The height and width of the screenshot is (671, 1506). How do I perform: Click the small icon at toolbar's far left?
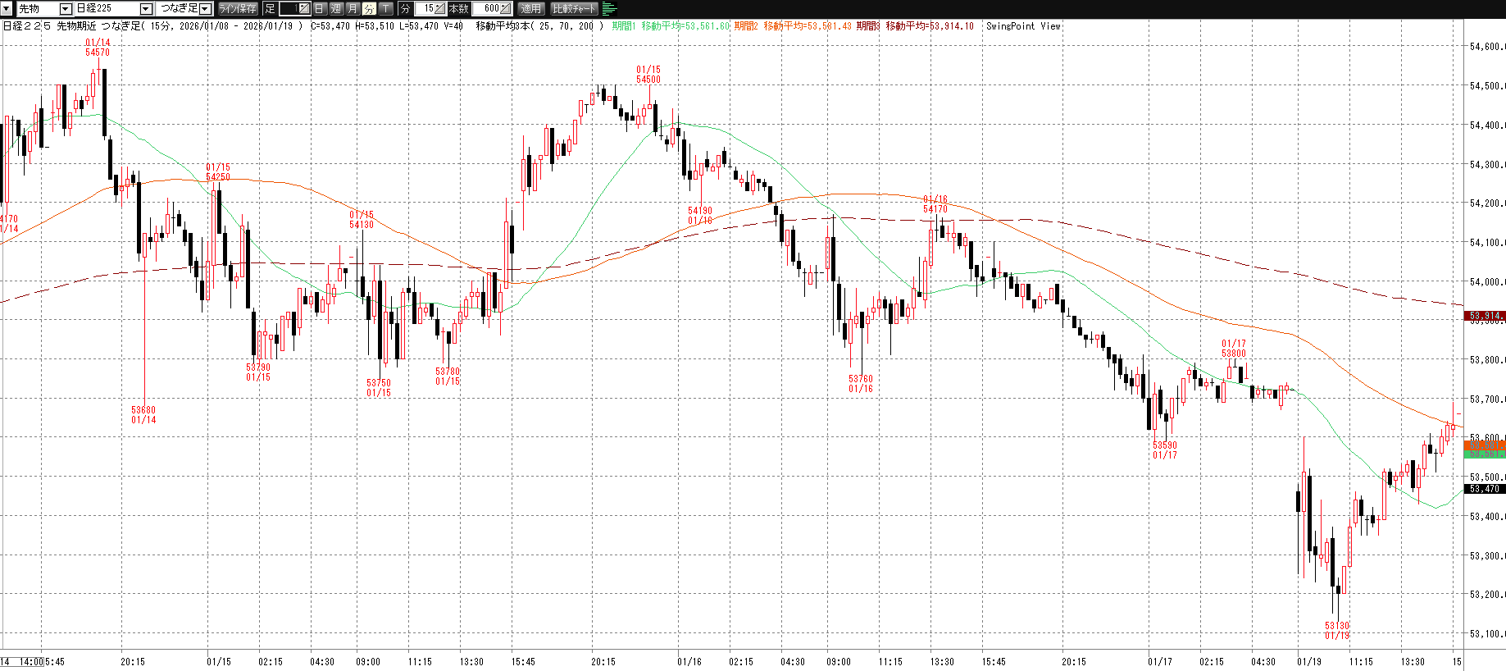7,9
